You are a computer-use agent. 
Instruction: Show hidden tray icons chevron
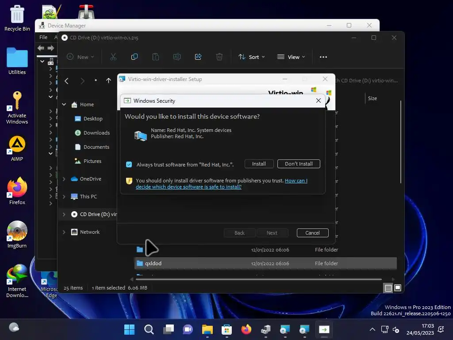tap(372, 329)
